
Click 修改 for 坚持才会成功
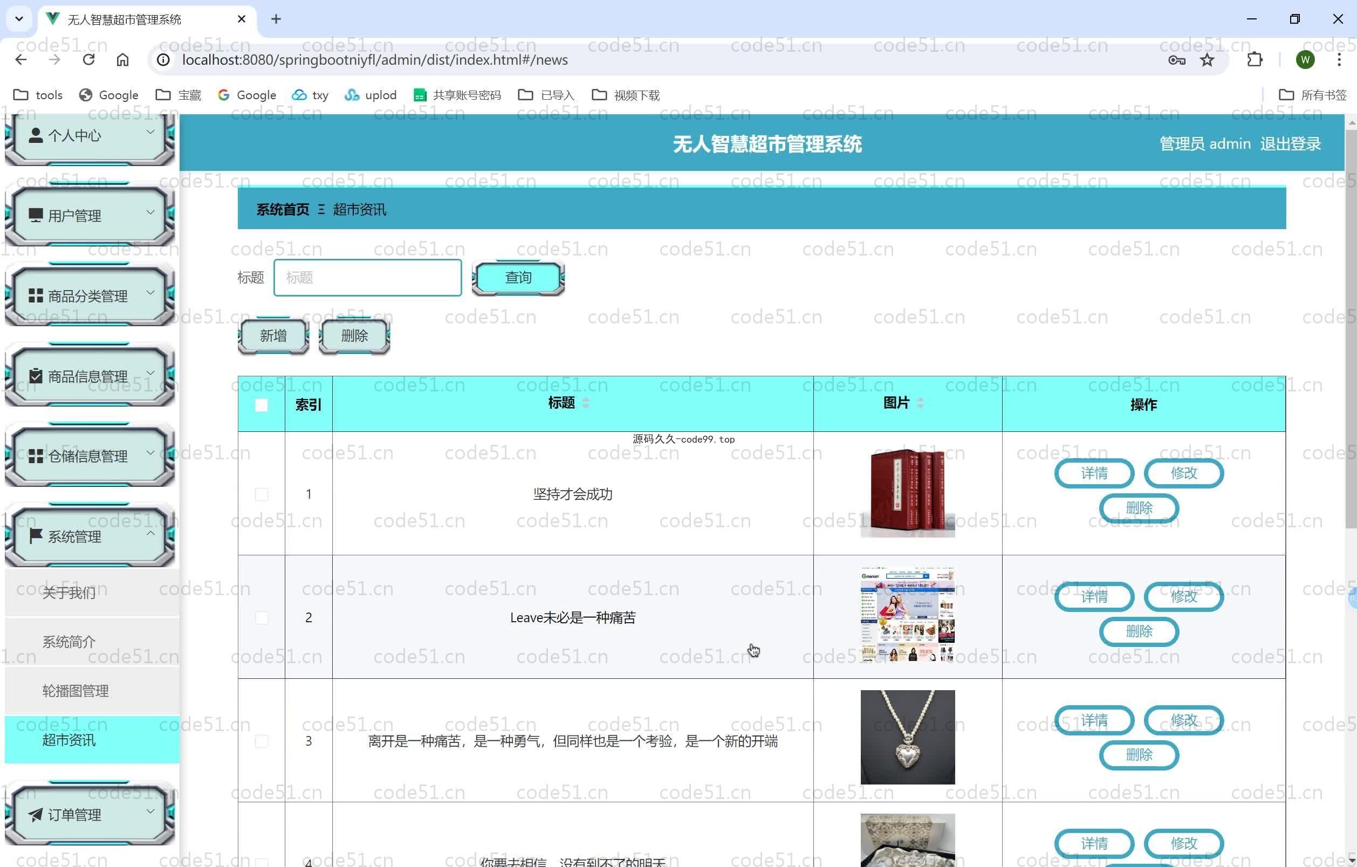pyautogui.click(x=1183, y=473)
